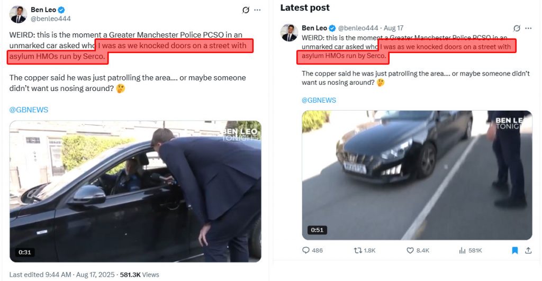Open the more options menu on right post
Screen dimensions: 542x281
pyautogui.click(x=528, y=28)
